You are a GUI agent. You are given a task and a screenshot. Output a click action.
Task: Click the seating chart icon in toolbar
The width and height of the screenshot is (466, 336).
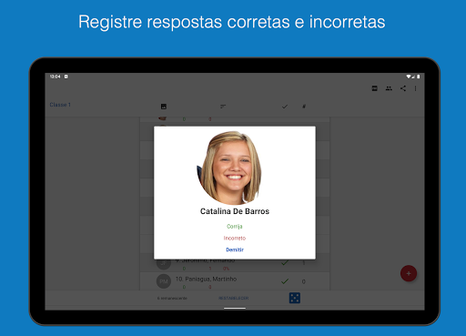coord(375,88)
